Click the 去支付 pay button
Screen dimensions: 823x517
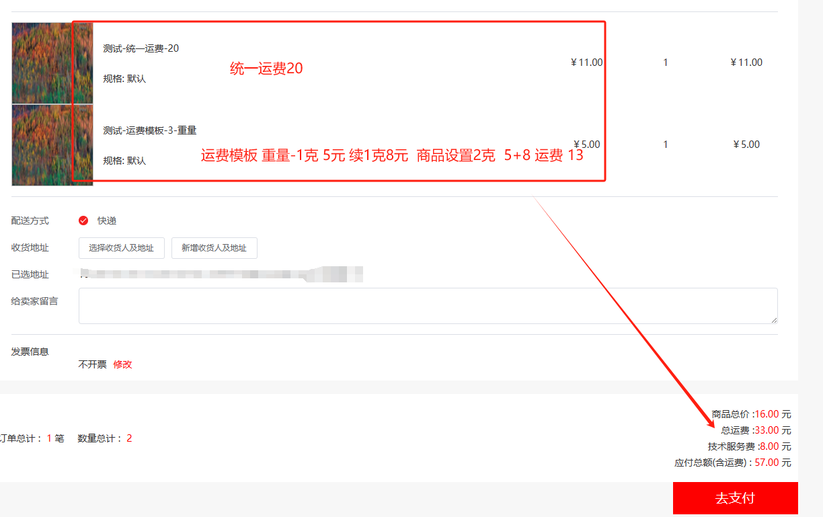coord(735,498)
